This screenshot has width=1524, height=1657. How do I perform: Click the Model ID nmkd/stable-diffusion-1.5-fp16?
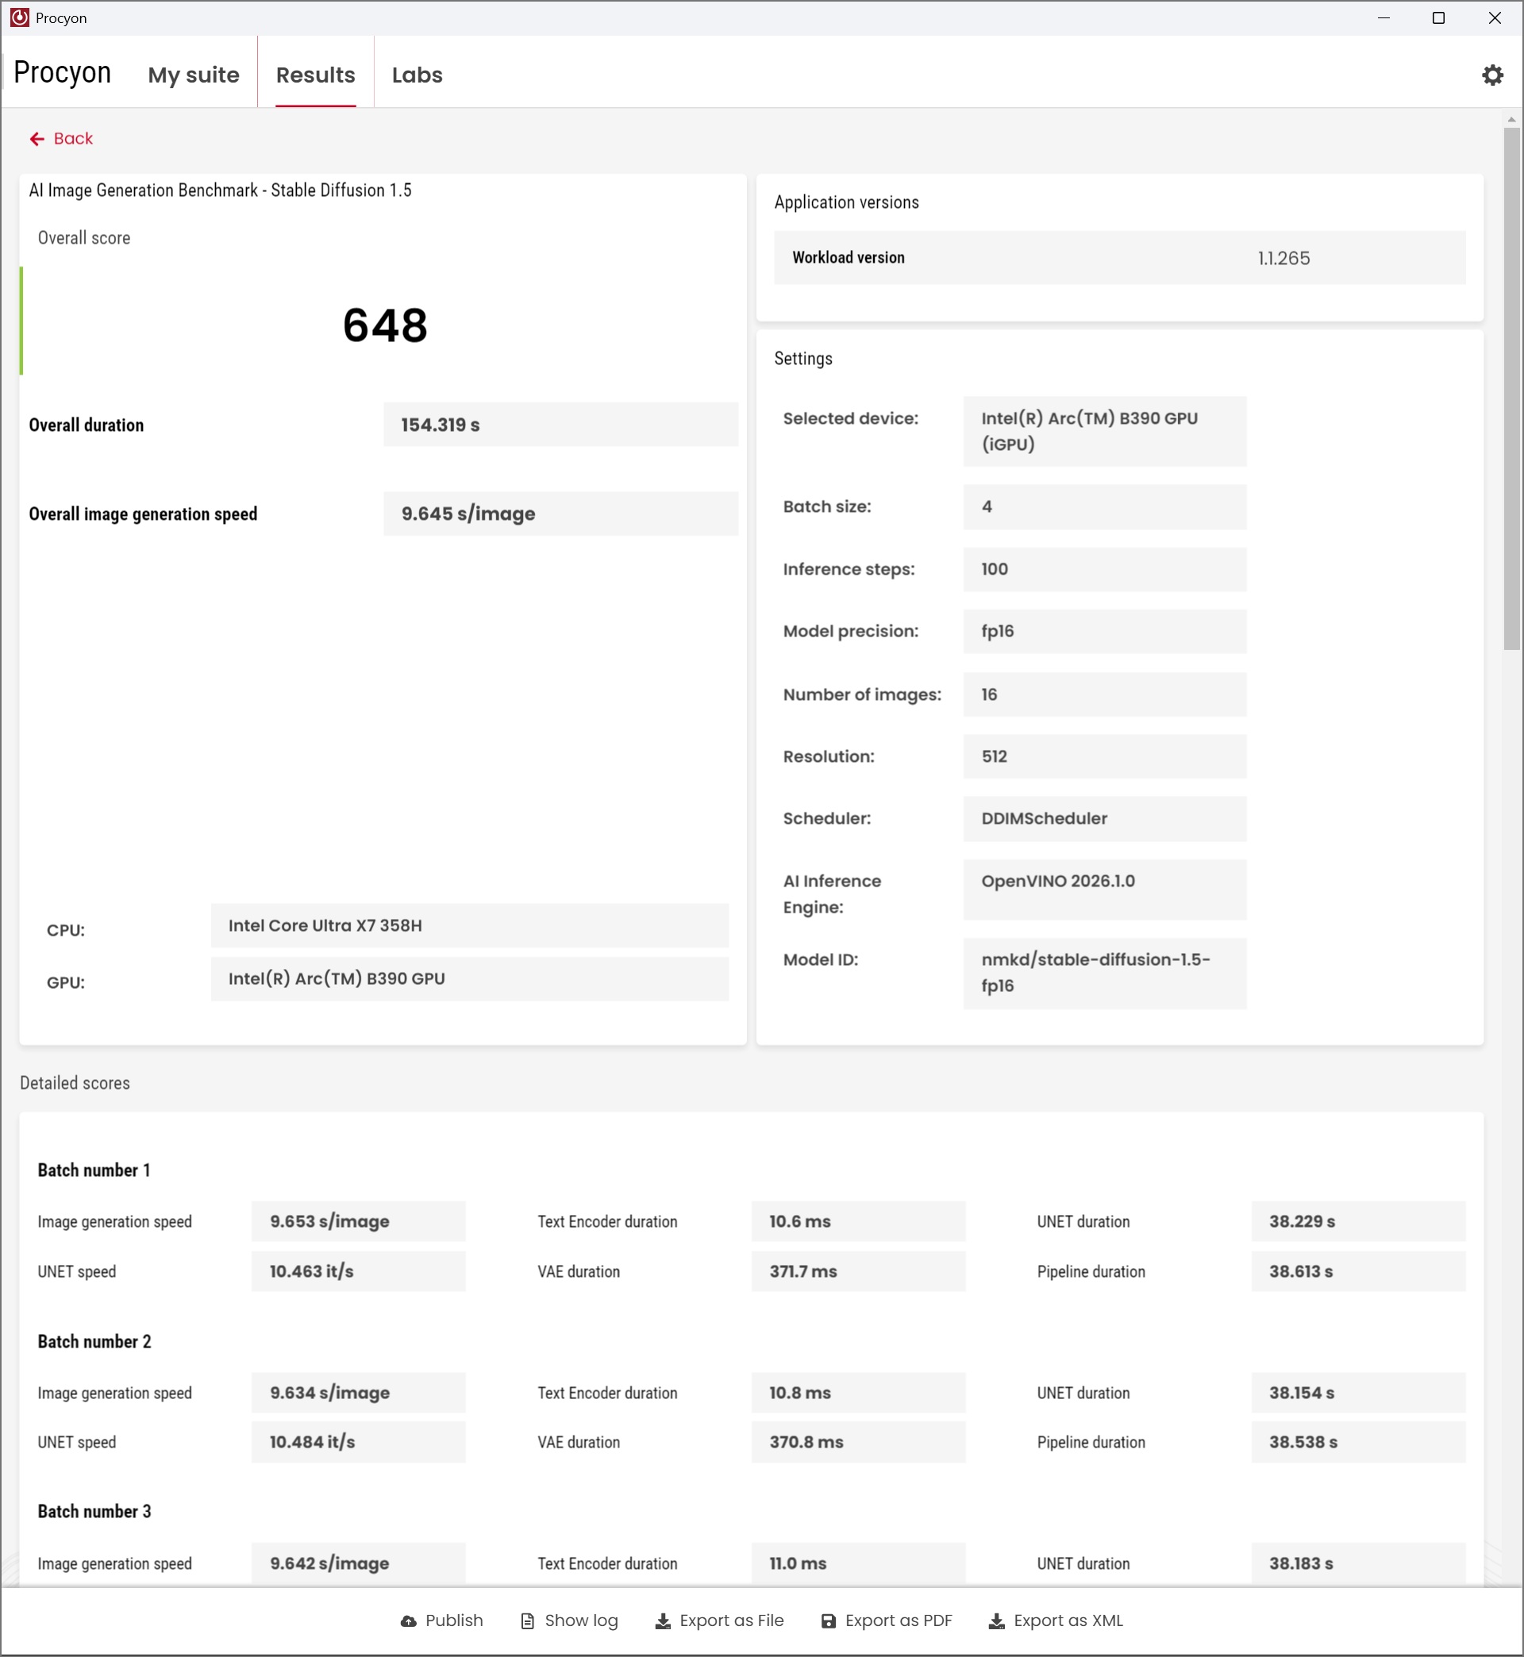[1105, 973]
